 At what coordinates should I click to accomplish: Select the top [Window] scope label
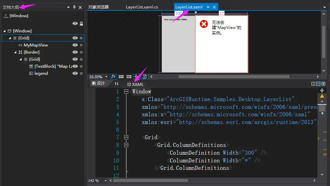(x=19, y=16)
